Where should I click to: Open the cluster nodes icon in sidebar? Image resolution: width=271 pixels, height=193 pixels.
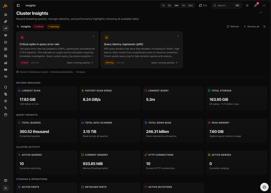6,108
